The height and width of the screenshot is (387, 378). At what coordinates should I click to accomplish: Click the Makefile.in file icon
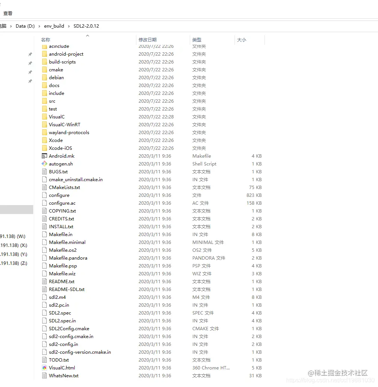44,235
